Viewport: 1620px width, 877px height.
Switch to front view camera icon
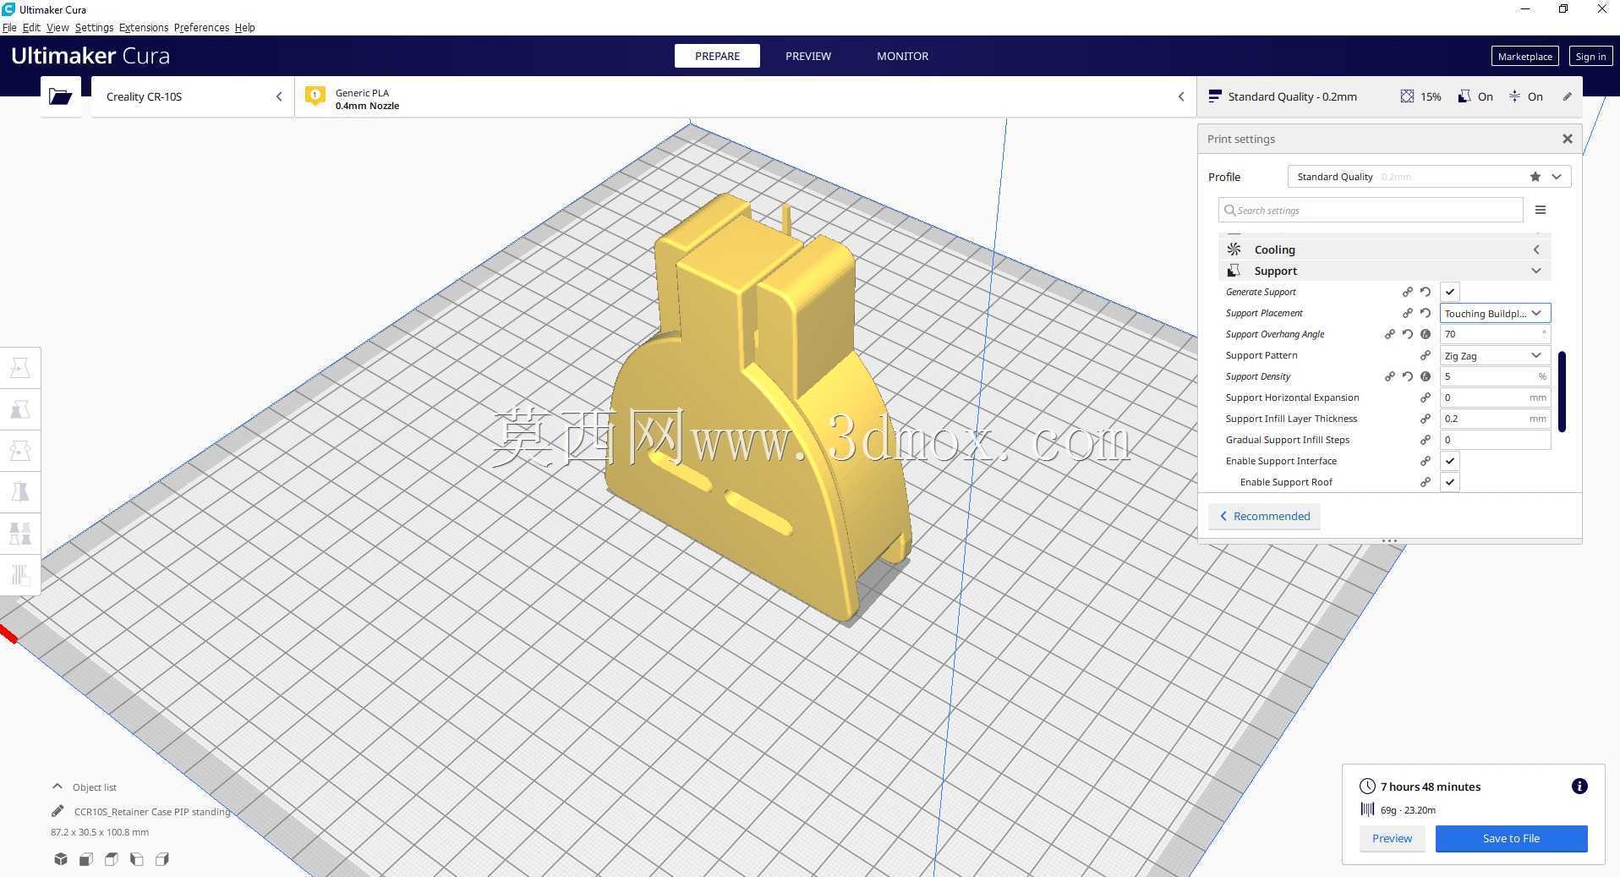tap(86, 859)
